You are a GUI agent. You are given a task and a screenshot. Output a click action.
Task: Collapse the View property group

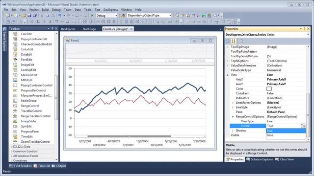(x=228, y=75)
